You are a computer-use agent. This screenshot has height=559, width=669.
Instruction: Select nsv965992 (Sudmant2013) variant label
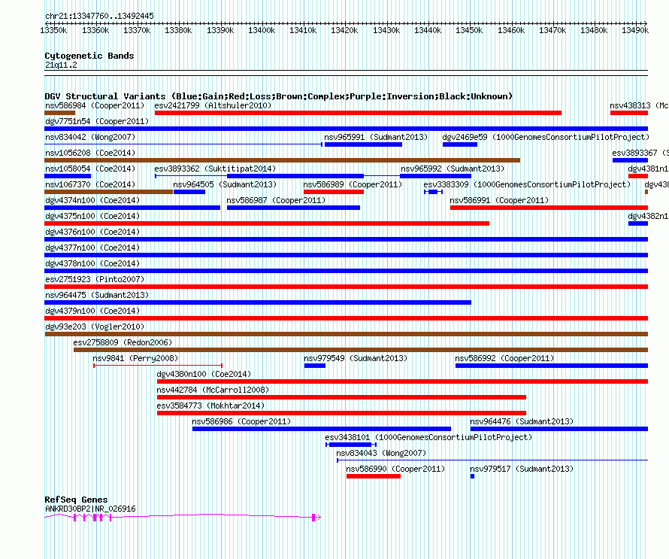[x=453, y=169]
